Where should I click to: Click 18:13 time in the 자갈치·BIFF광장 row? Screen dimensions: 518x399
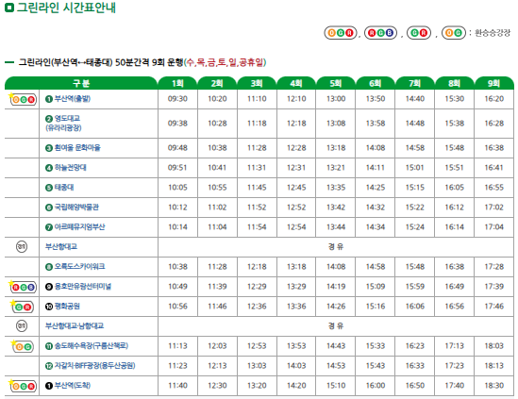click(x=494, y=366)
